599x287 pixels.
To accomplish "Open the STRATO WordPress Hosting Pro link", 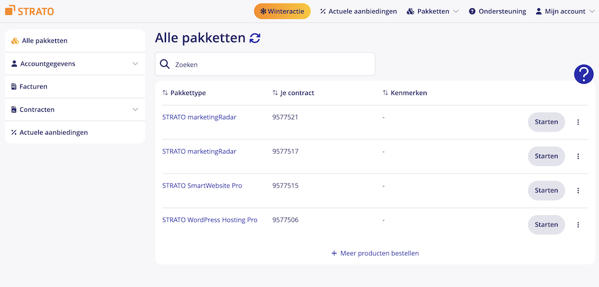I will [210, 220].
